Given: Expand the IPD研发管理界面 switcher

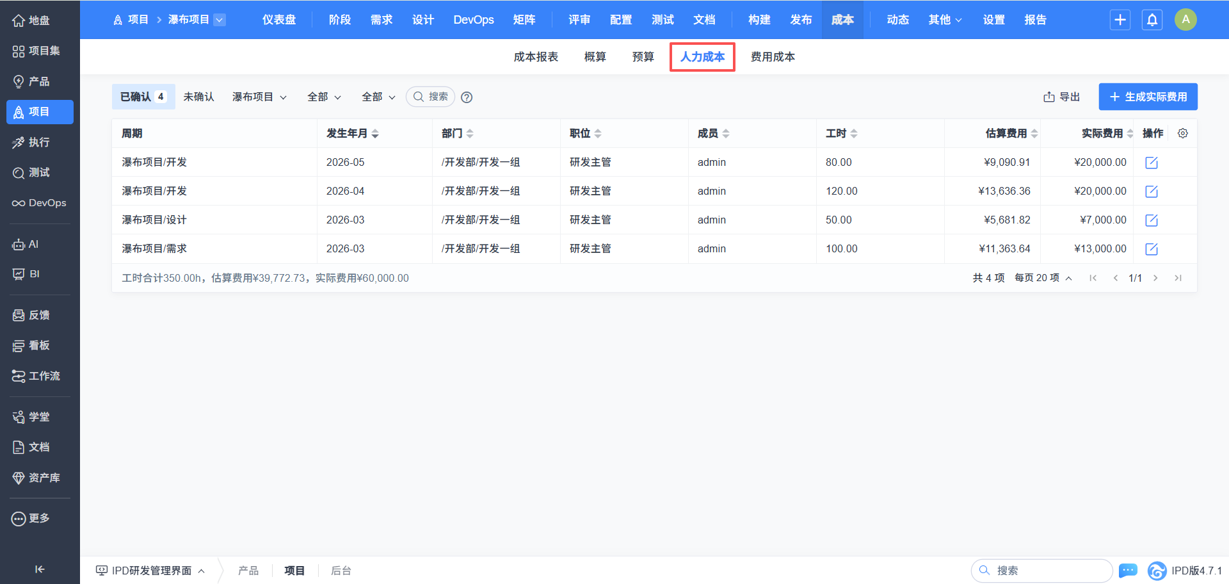Looking at the screenshot, I should [x=150, y=571].
